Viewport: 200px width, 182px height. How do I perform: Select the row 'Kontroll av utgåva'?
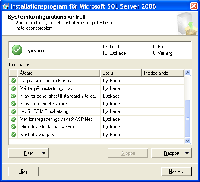coord(97,135)
